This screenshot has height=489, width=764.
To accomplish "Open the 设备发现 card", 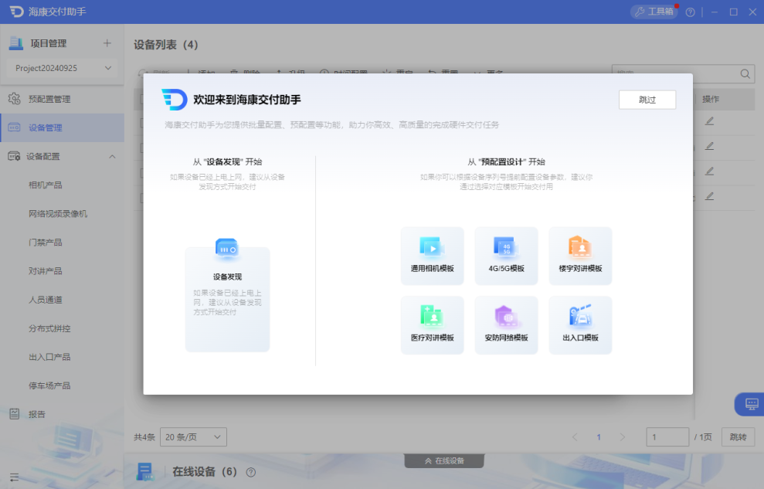I will point(227,298).
